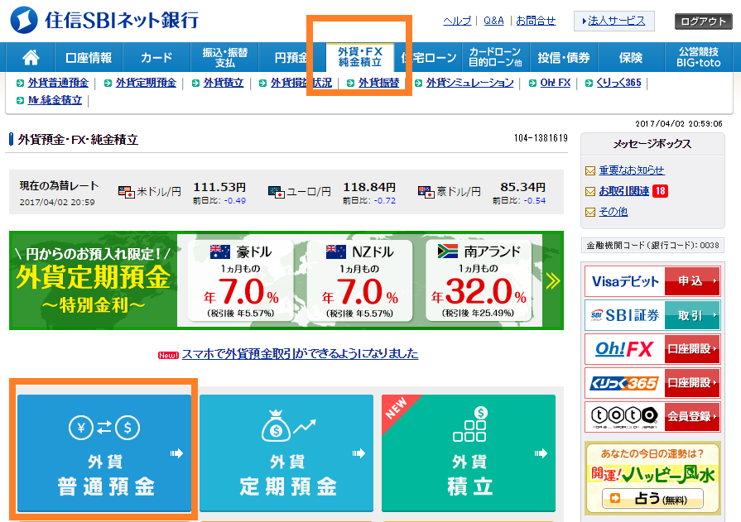
Task: Click the ヘルプ link
Action: 457,21
